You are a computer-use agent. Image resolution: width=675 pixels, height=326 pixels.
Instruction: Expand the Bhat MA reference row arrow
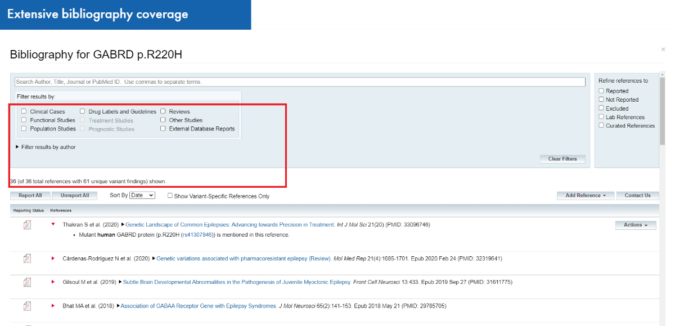coord(53,306)
